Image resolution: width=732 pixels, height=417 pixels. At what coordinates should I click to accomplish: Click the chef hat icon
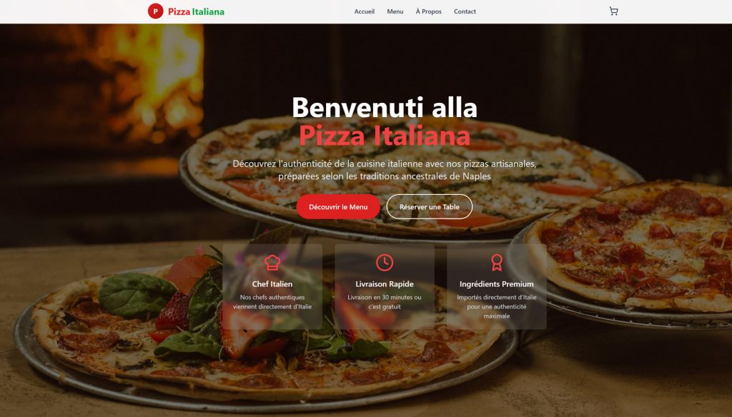tap(272, 263)
